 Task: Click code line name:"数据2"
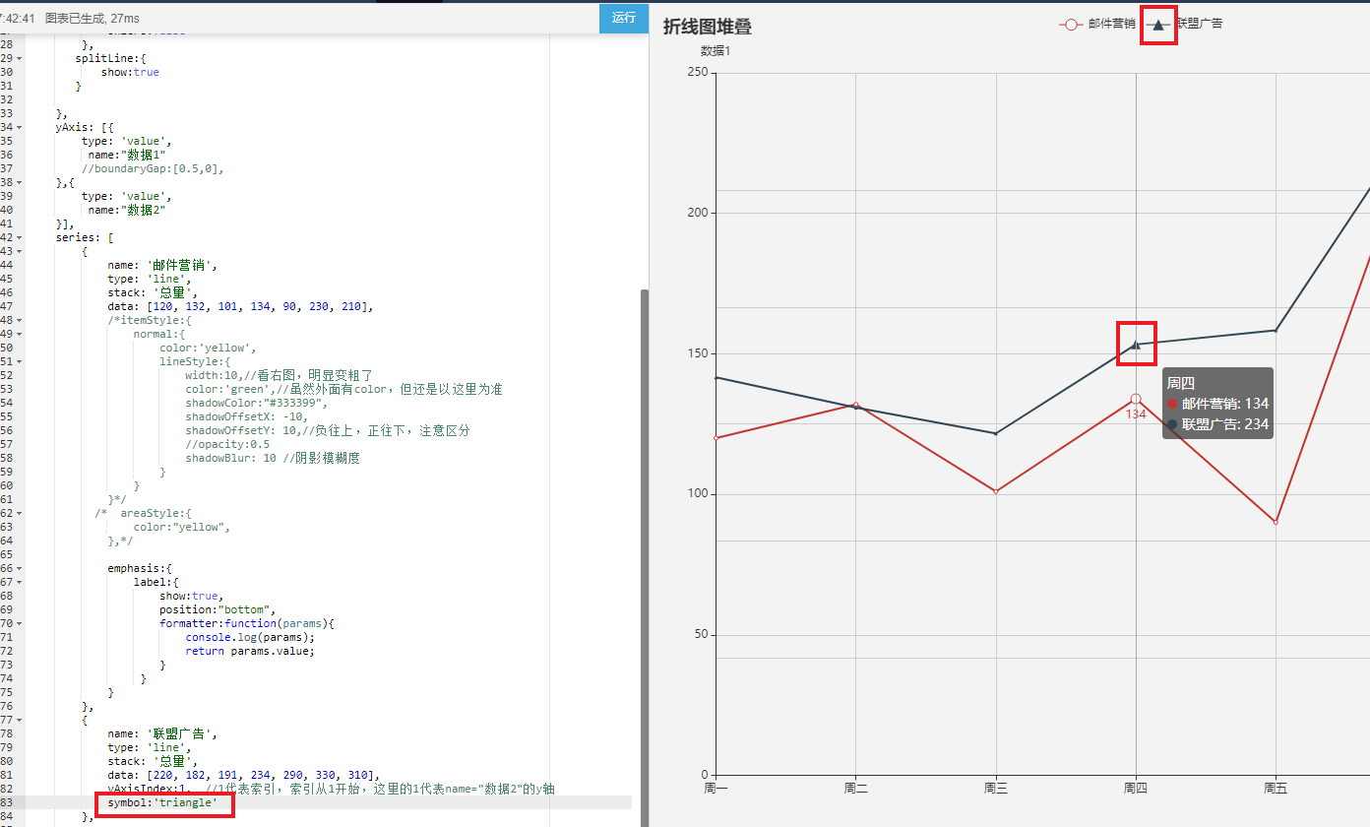click(126, 210)
